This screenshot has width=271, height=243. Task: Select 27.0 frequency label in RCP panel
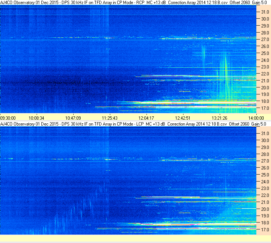[x=265, y=40]
